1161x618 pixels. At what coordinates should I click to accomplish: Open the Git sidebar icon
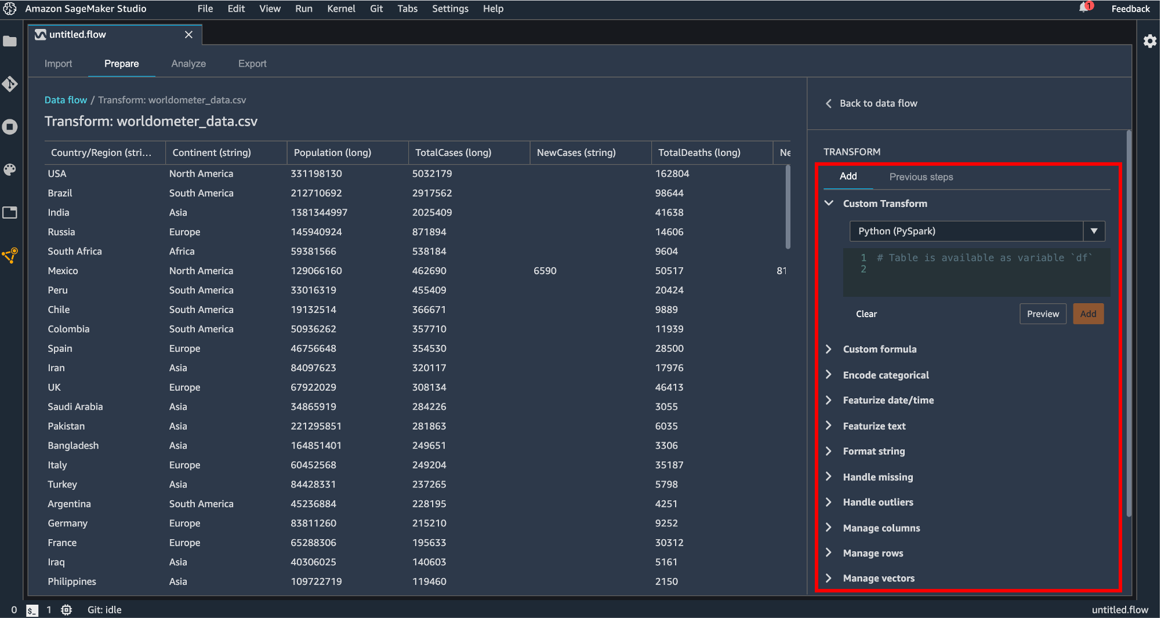(10, 84)
